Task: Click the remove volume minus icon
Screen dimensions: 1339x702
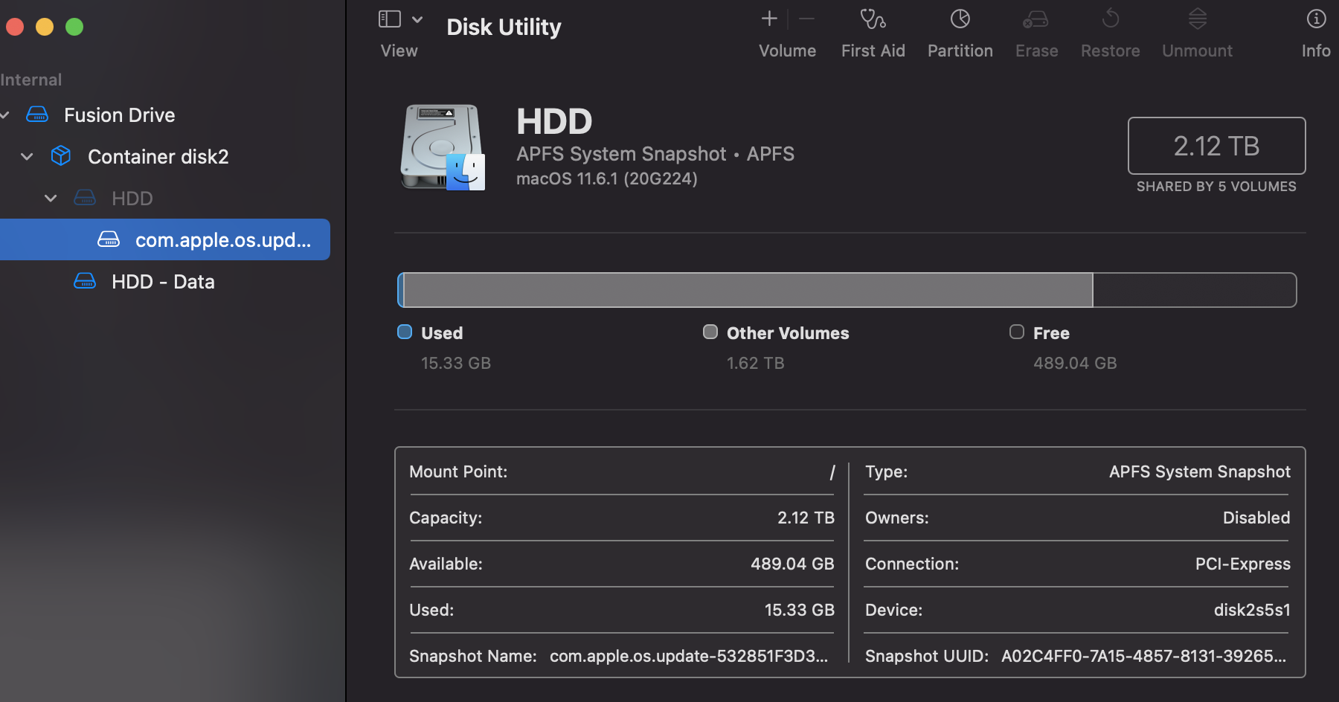Action: click(x=806, y=19)
